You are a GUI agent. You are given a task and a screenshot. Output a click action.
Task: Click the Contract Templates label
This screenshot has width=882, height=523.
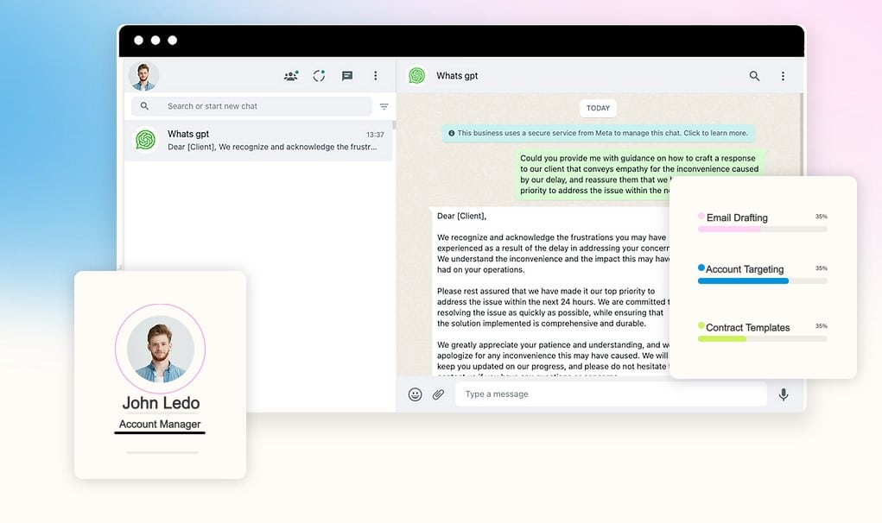click(747, 327)
